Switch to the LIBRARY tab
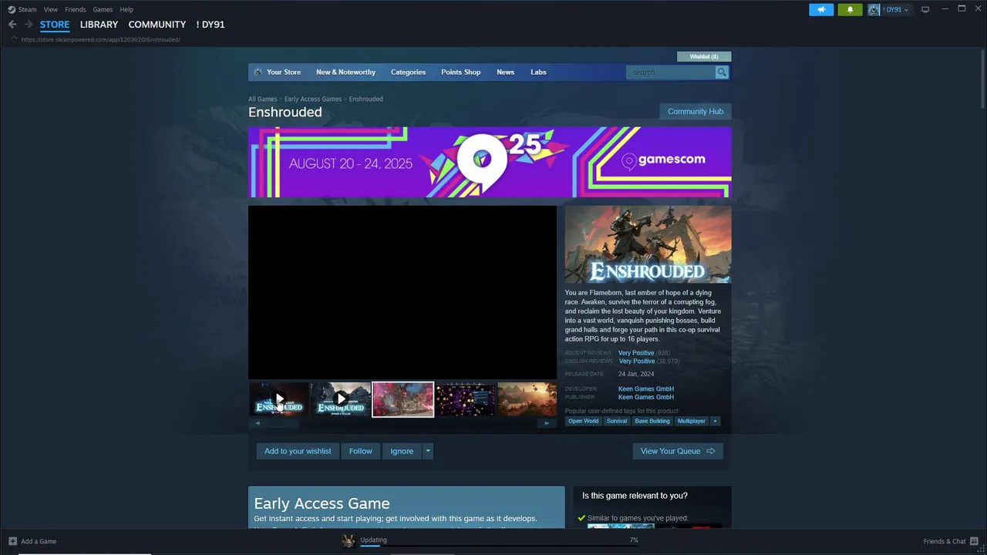Image resolution: width=987 pixels, height=555 pixels. tap(99, 25)
